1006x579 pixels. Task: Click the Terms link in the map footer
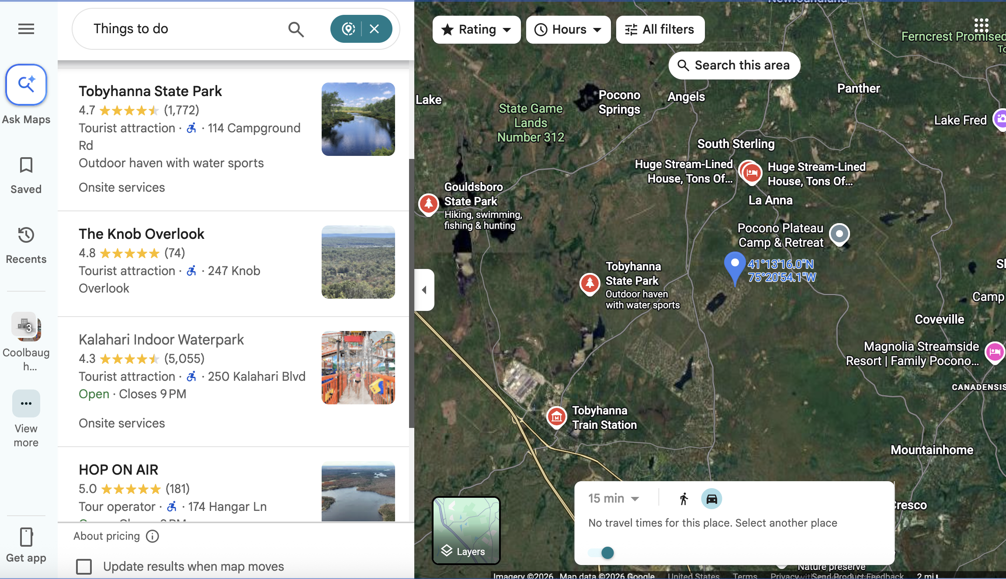click(x=745, y=576)
